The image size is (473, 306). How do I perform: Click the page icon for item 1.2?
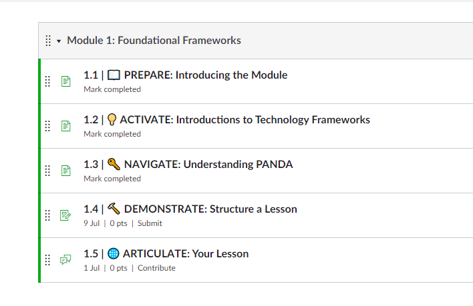[x=65, y=126]
